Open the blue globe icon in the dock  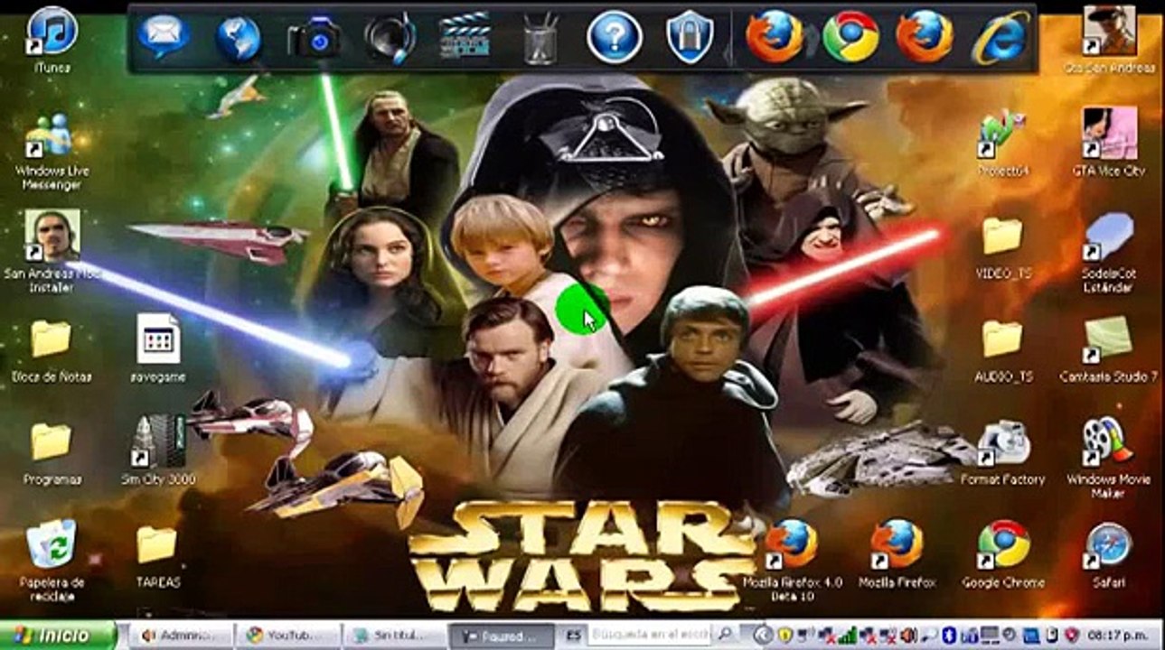(x=239, y=38)
